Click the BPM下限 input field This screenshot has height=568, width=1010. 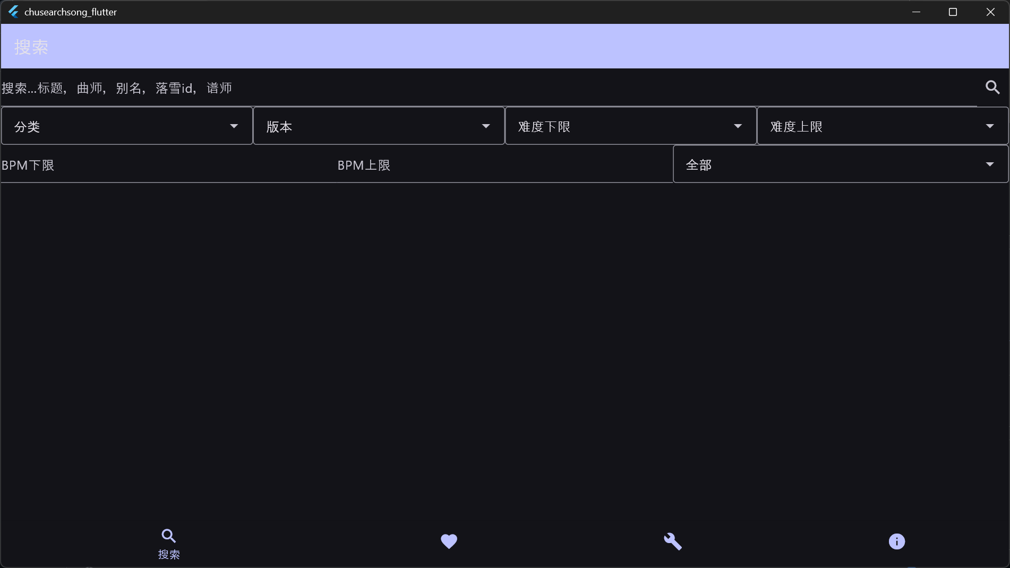pos(169,165)
